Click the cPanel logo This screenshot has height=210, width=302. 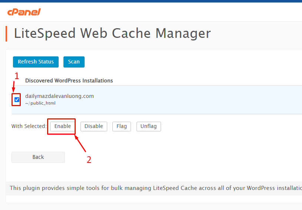click(24, 12)
